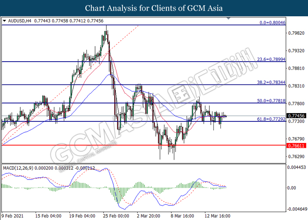The width and height of the screenshot is (308, 220).
Task: Click the 0.77800 price axis label
Action: tap(296, 103)
